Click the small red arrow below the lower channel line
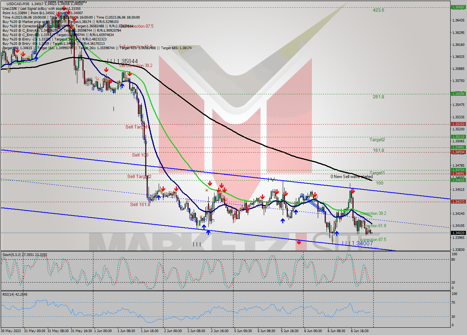This screenshot has width=467, height=335. point(299,242)
